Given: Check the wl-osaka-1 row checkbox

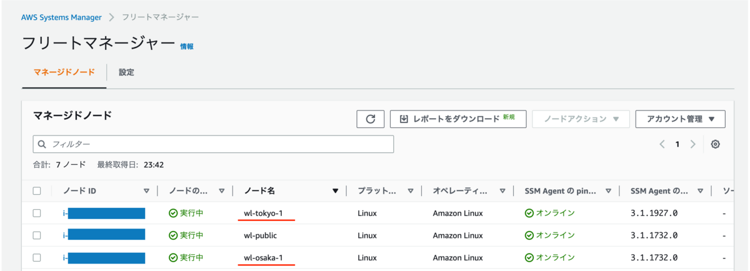Looking at the screenshot, I should click(x=37, y=257).
